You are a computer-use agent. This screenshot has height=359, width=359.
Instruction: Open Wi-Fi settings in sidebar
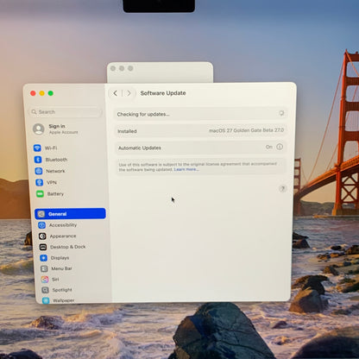(45, 148)
